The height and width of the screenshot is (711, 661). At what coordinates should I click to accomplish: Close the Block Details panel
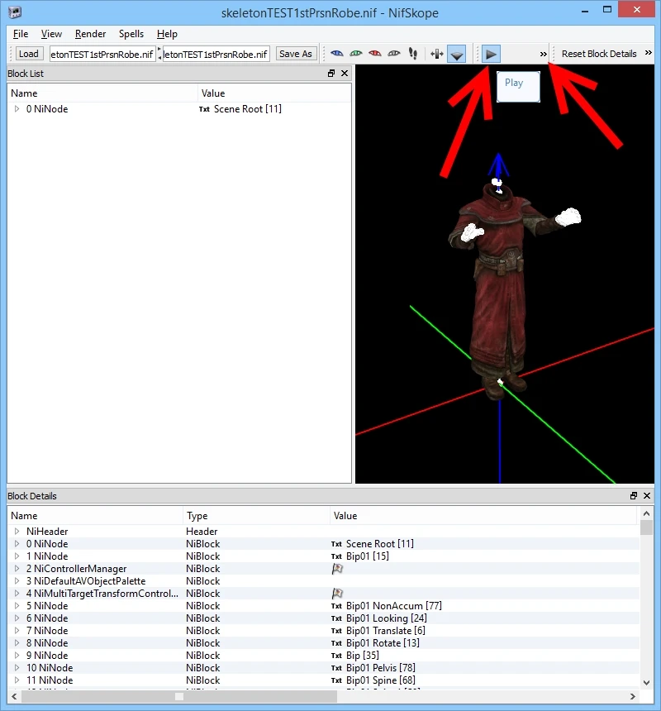coord(647,495)
